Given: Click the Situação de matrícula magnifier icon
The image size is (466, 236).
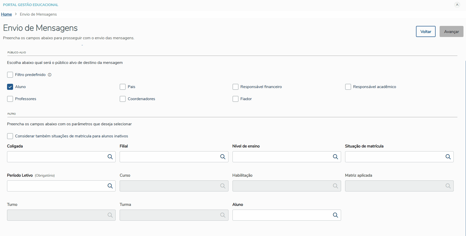Looking at the screenshot, I should 448,157.
